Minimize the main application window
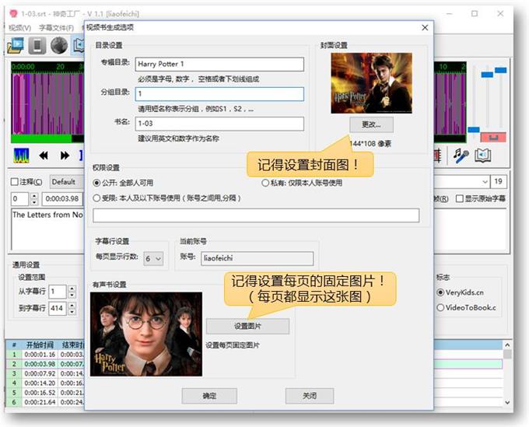This screenshot has width=529, height=427. pos(449,13)
